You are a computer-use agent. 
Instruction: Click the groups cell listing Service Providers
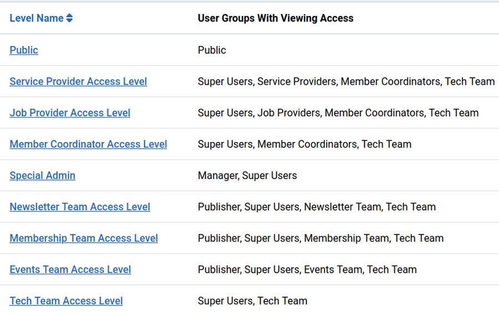(346, 81)
